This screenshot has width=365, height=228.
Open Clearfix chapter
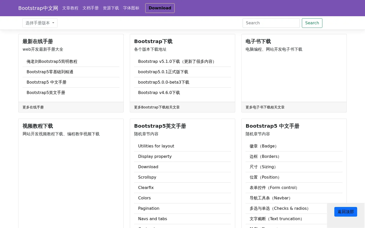(x=146, y=188)
